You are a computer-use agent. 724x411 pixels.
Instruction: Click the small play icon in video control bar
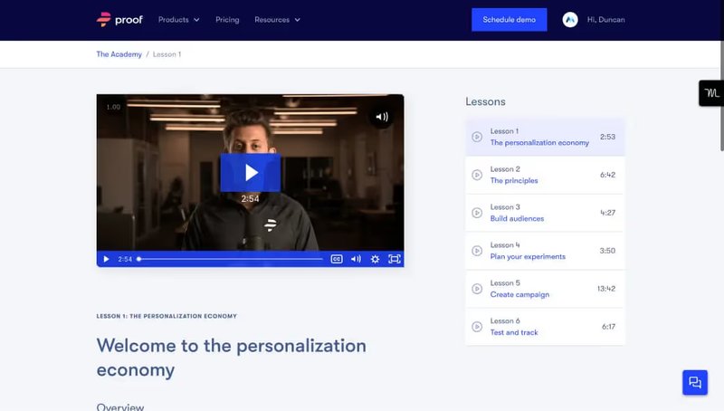tap(106, 259)
